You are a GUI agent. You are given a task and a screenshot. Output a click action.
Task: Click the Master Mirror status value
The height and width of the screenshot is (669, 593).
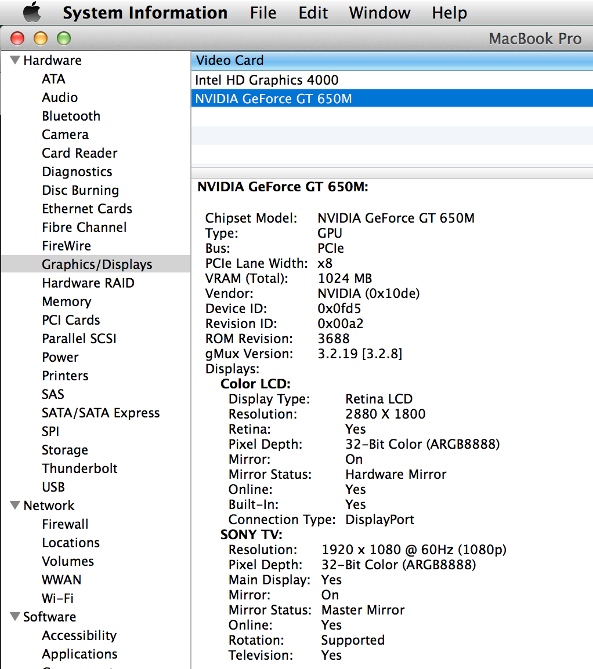point(363,610)
